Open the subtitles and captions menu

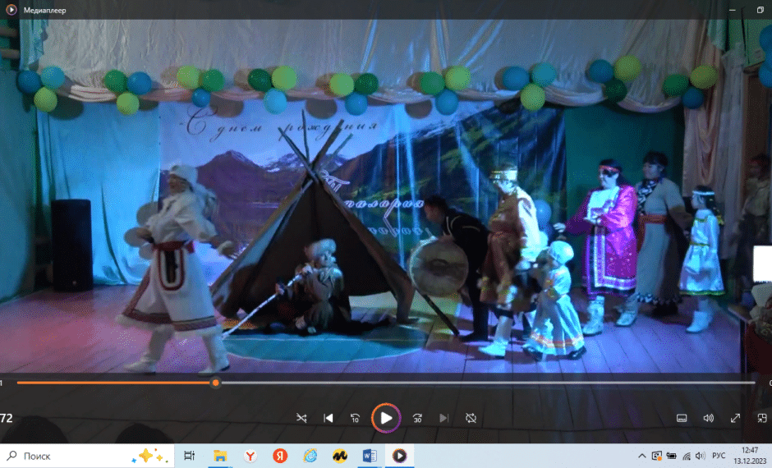(681, 418)
